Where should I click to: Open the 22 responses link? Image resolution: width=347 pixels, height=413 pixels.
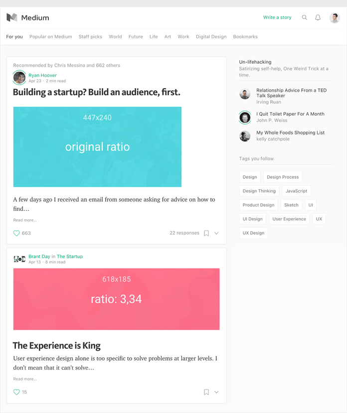click(x=184, y=233)
